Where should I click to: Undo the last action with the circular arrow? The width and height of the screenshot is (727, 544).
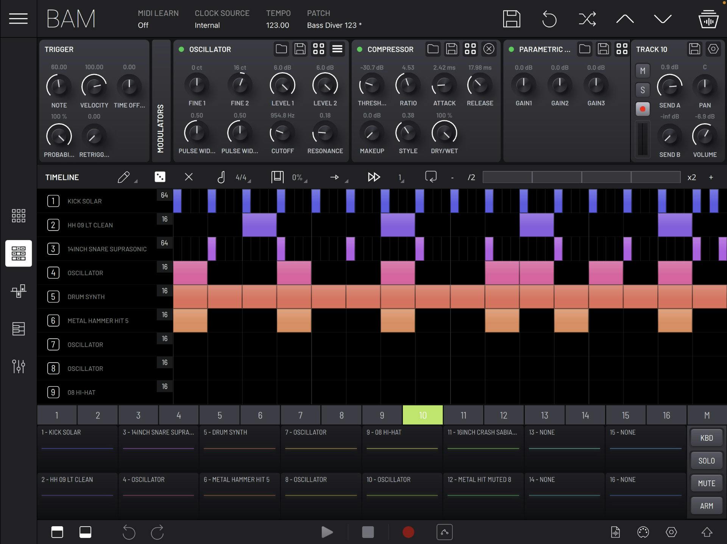(x=550, y=19)
